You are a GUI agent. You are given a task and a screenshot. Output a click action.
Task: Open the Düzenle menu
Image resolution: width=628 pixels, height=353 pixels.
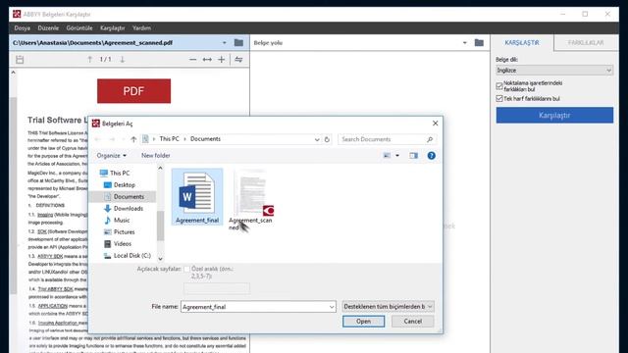[48, 28]
